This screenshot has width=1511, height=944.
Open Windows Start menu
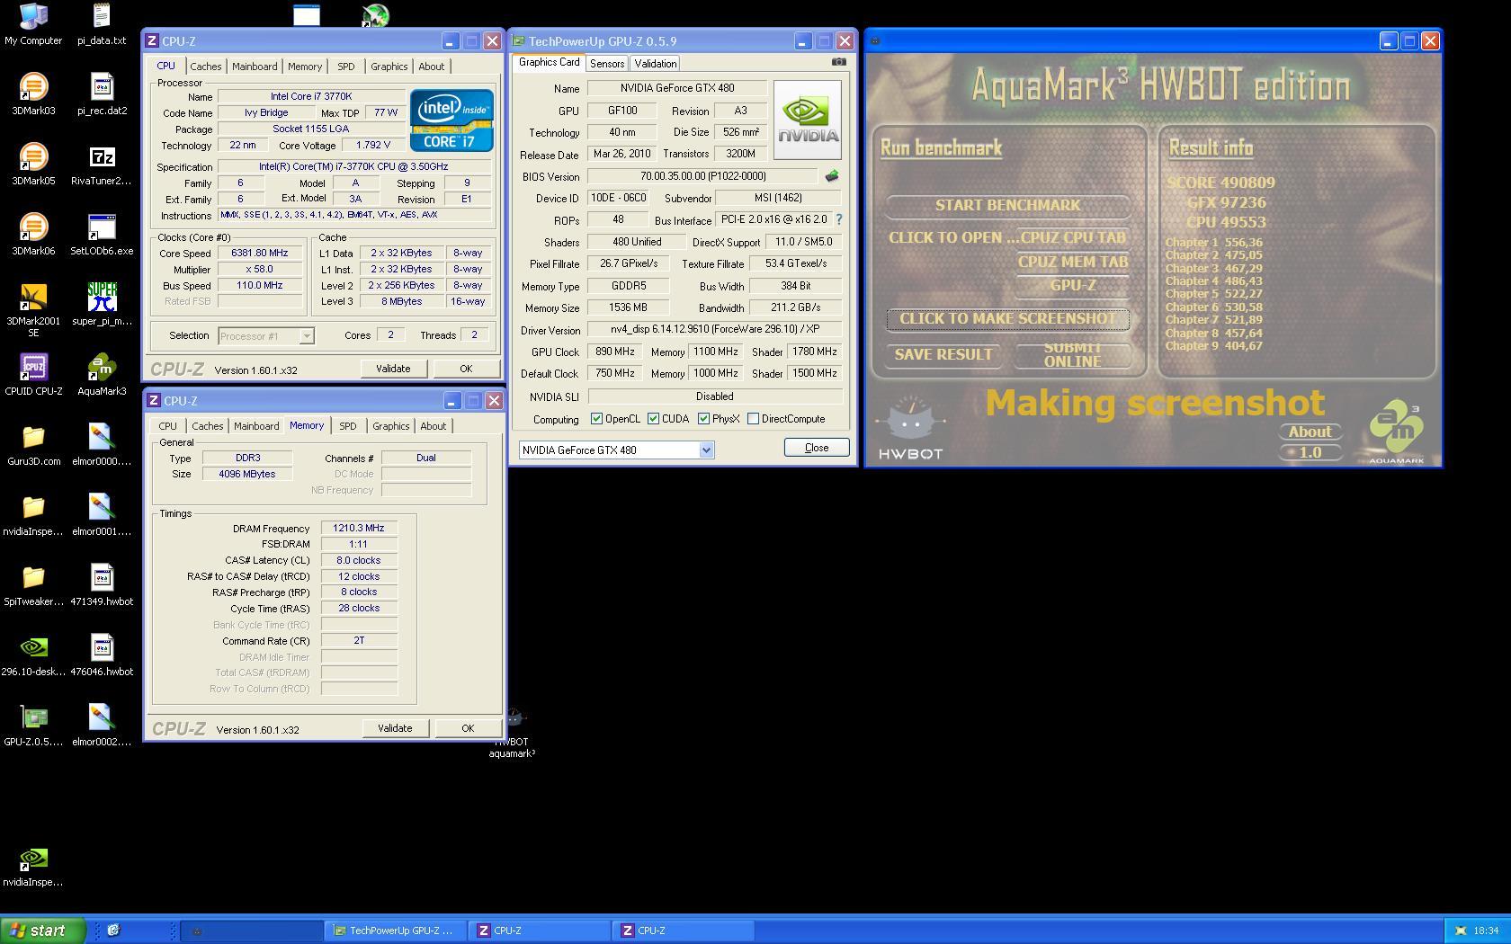43,931
